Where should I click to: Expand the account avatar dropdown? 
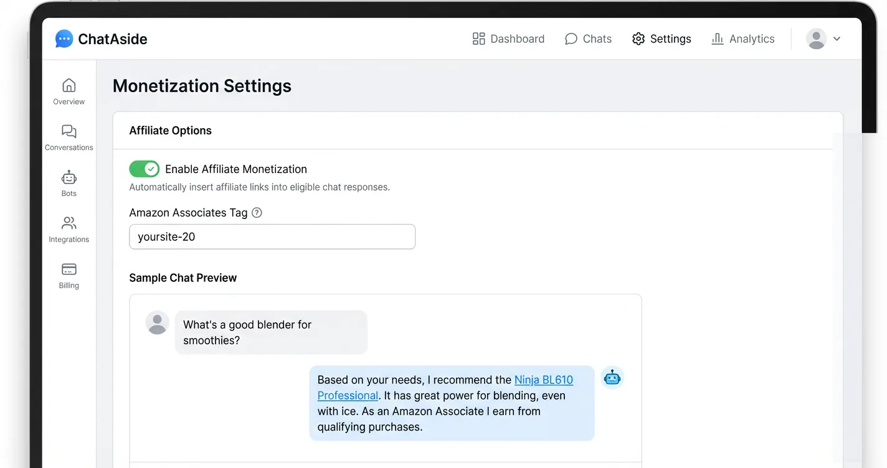click(x=816, y=39)
